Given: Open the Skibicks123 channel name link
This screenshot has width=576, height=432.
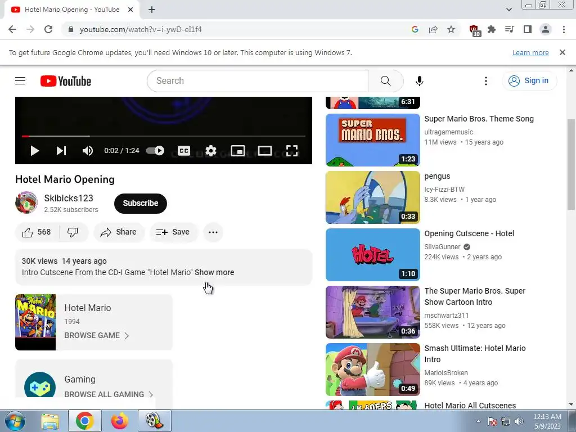Looking at the screenshot, I should [69, 198].
